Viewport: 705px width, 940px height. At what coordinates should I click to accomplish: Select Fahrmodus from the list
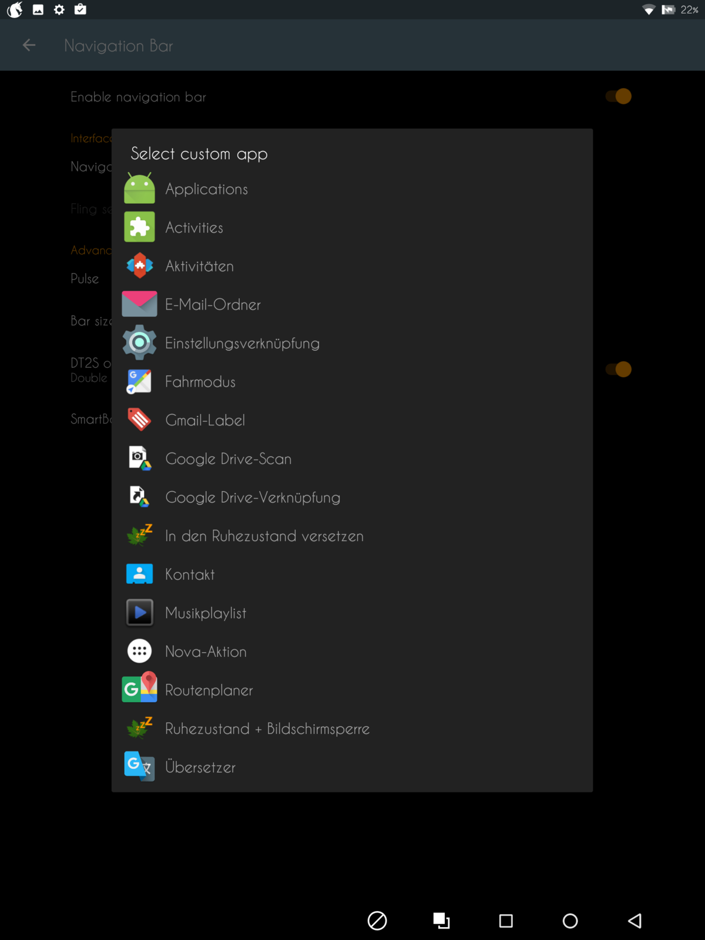coord(200,382)
